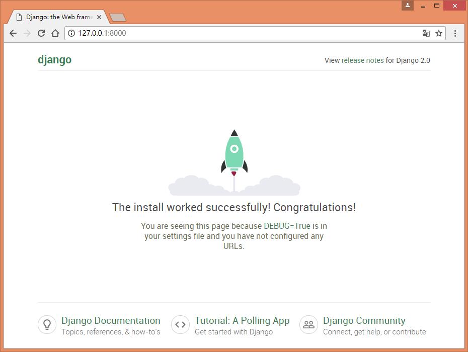This screenshot has width=468, height=352.
Task: Close the browser window
Action: (454, 6)
